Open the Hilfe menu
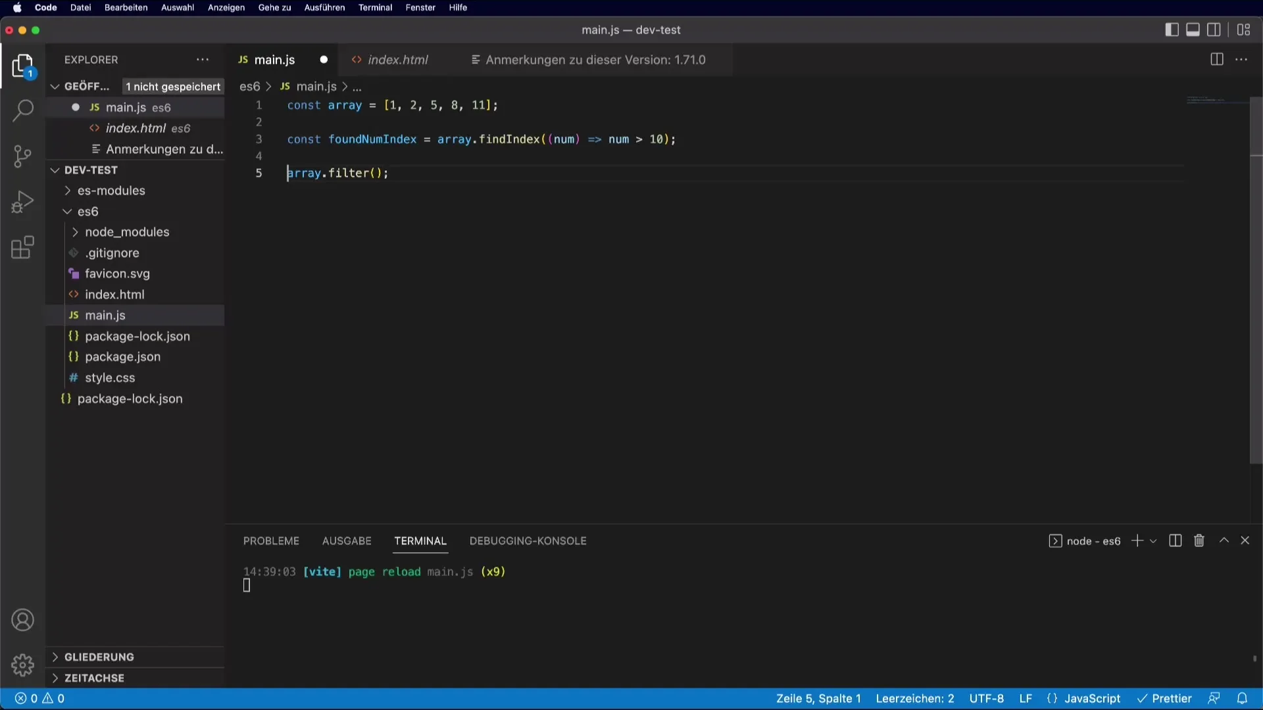Screen dimensions: 1263x710 [458, 8]
